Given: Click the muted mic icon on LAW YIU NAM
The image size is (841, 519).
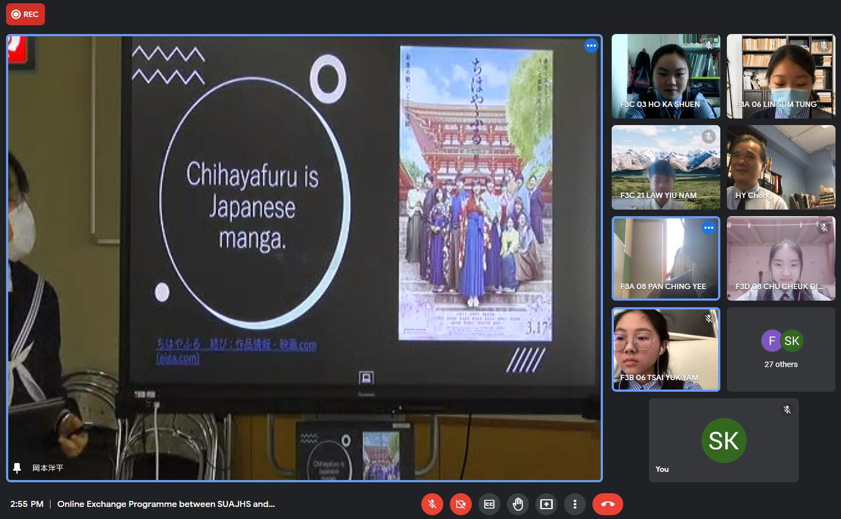Looking at the screenshot, I should tap(709, 136).
